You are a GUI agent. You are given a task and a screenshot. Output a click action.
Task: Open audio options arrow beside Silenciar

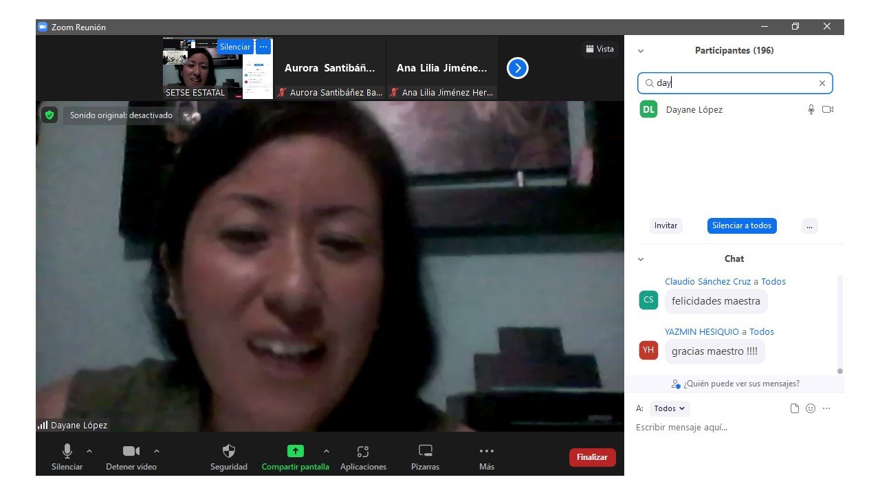tap(89, 451)
